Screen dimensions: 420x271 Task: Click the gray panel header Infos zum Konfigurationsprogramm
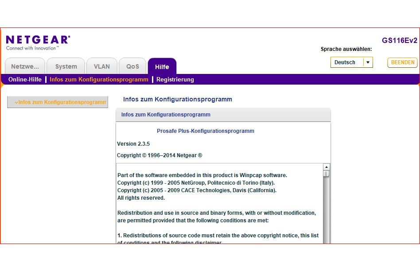coord(223,115)
